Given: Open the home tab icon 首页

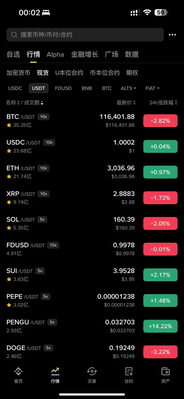Looking at the screenshot, I should (x=18, y=371).
